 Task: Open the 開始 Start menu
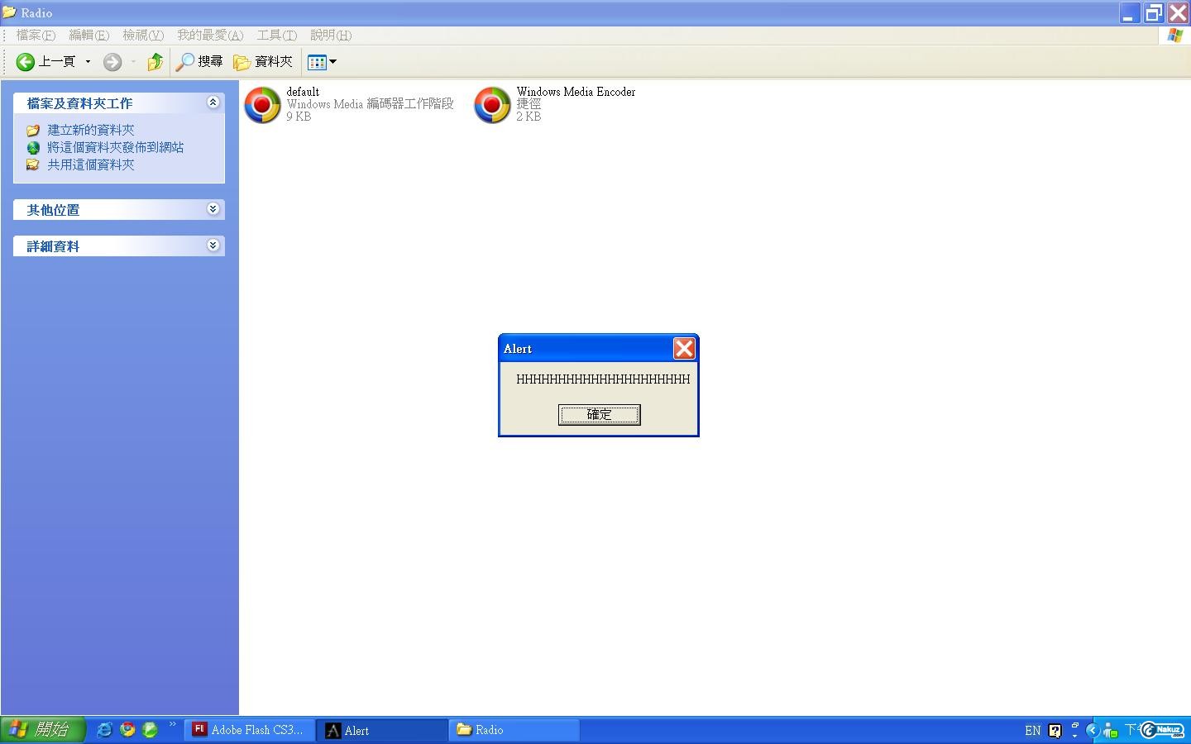pyautogui.click(x=42, y=729)
